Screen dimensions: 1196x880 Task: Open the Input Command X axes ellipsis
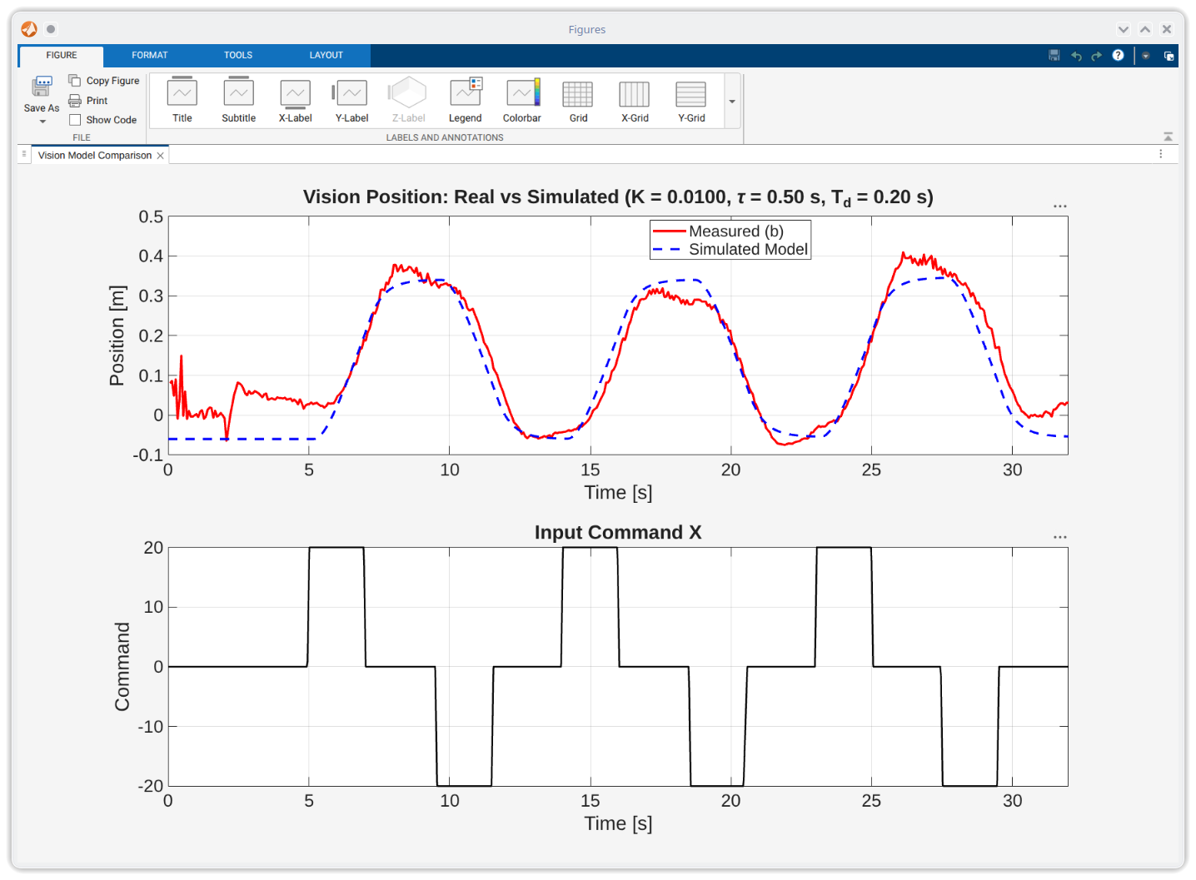click(1059, 537)
